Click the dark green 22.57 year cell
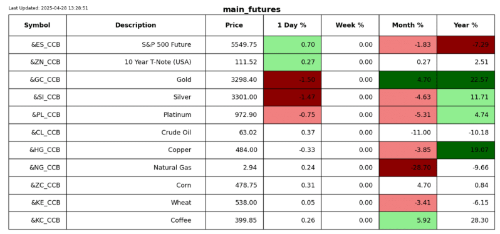500x234 pixels. 466,79
